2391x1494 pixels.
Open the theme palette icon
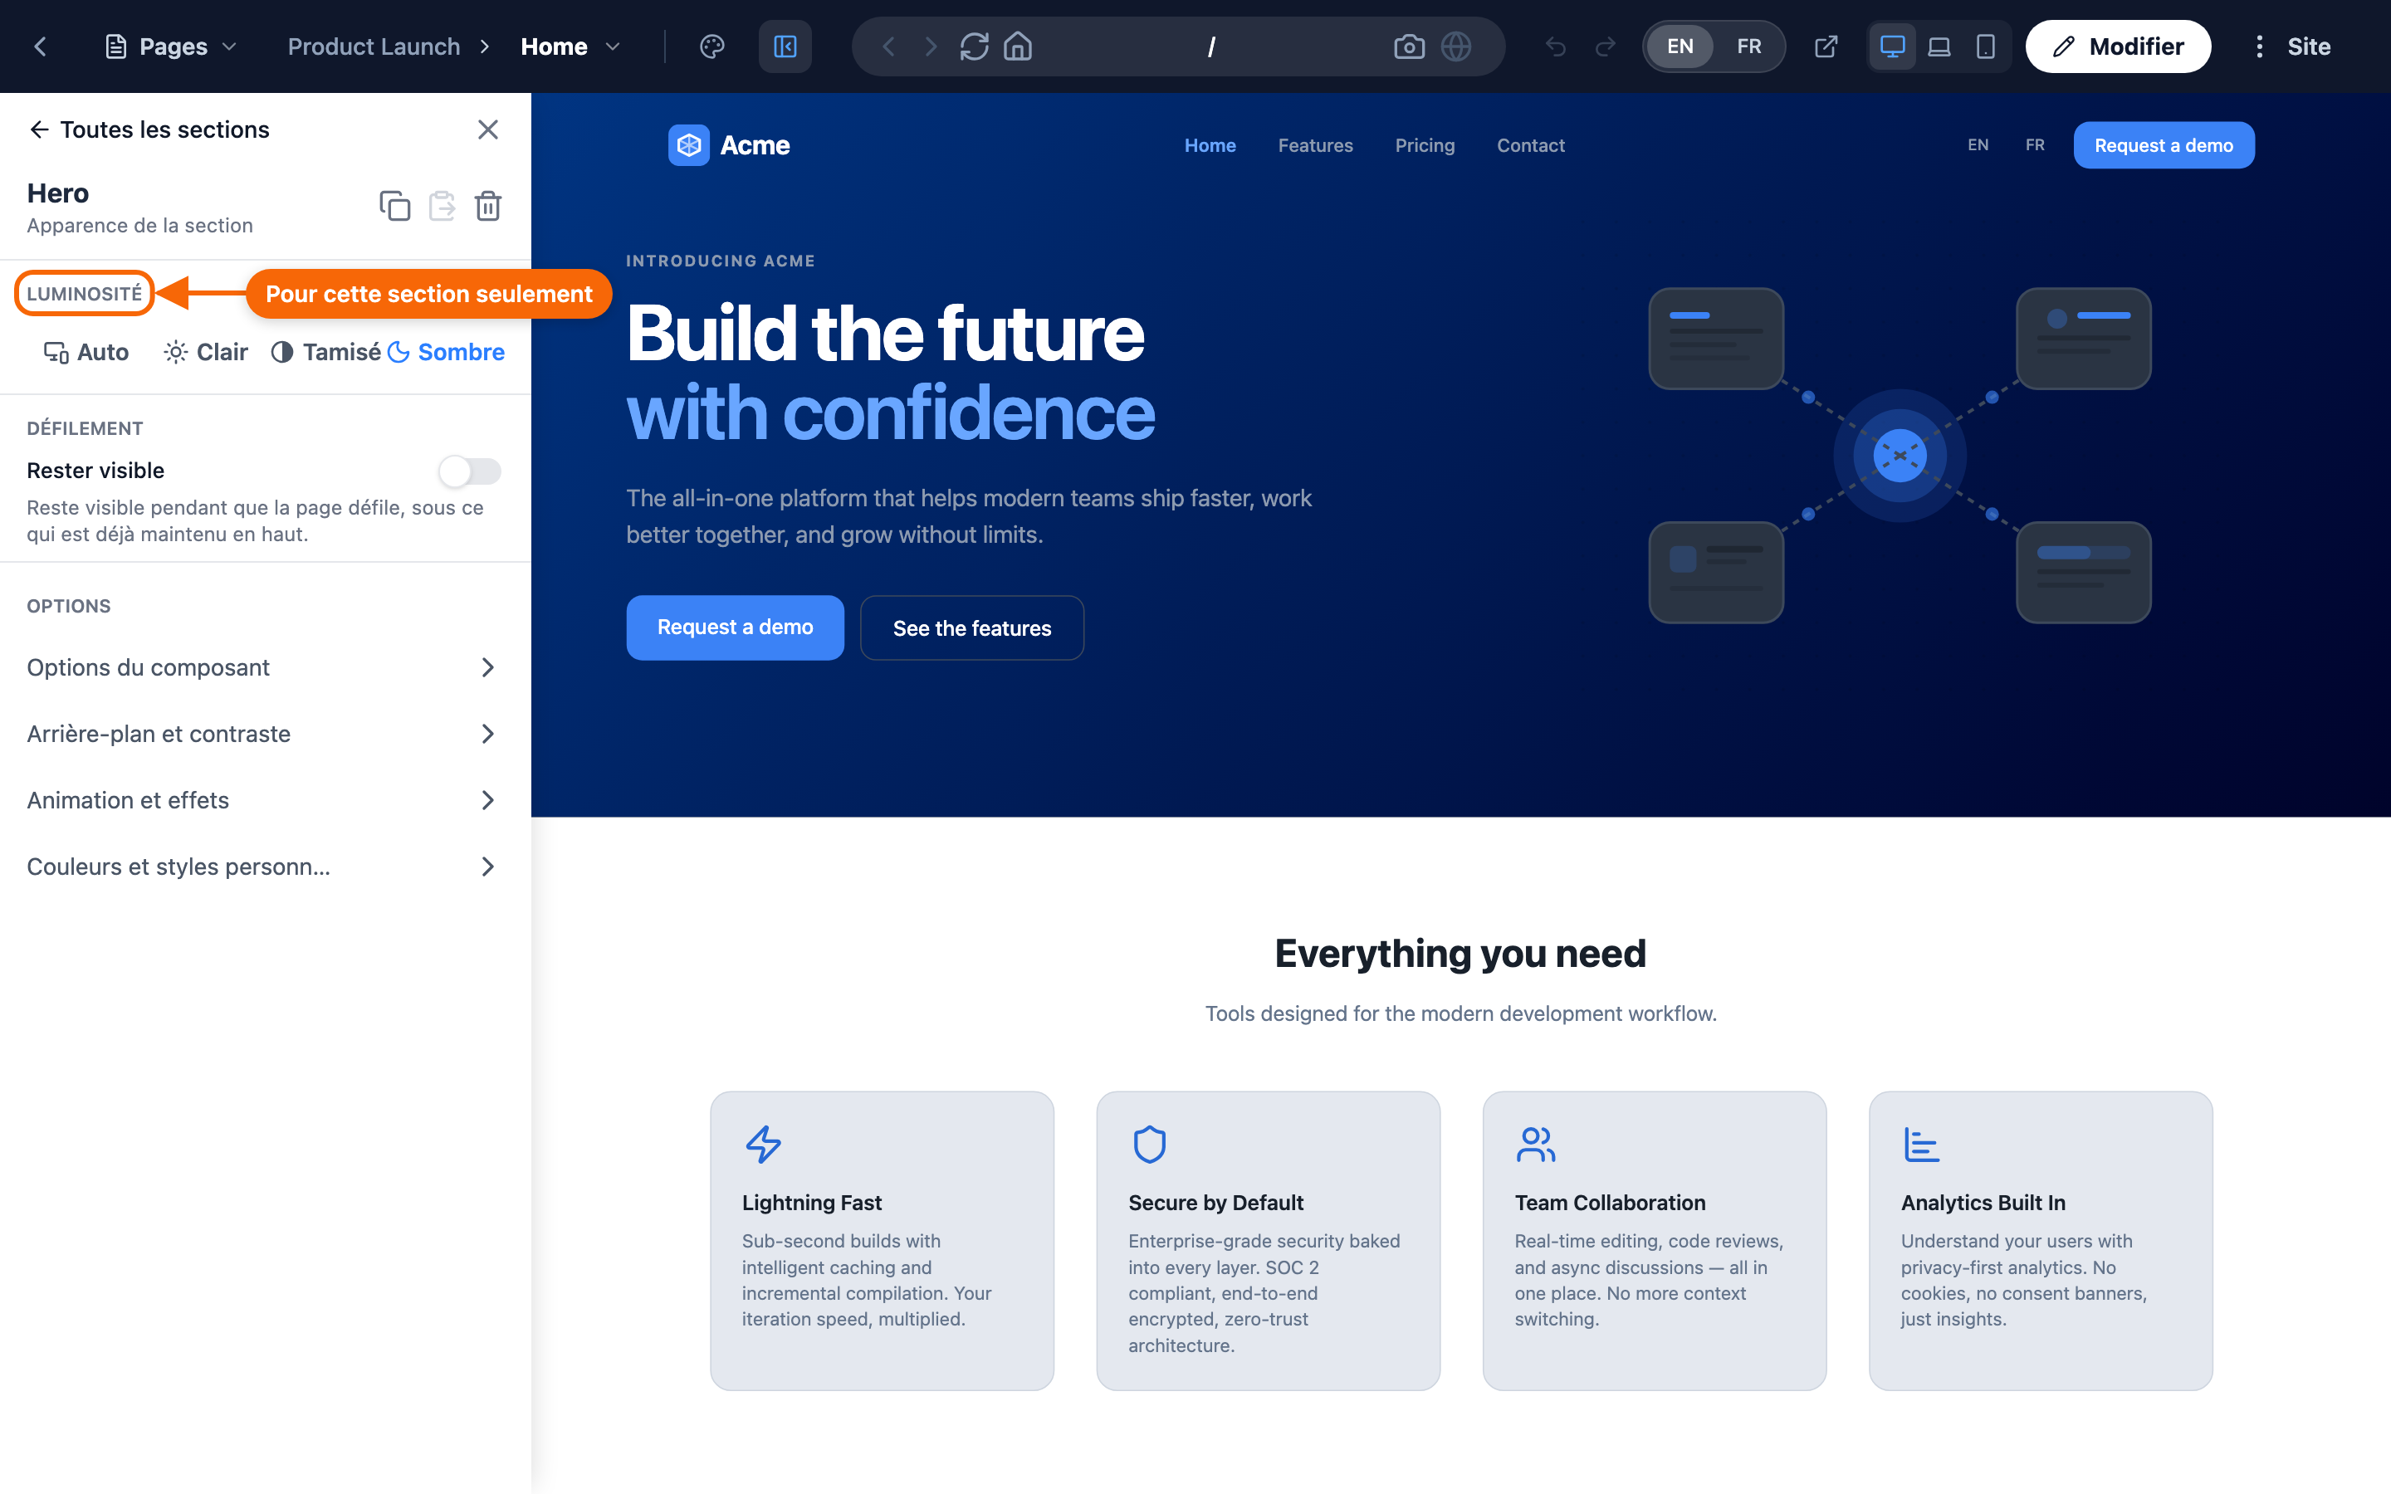711,46
